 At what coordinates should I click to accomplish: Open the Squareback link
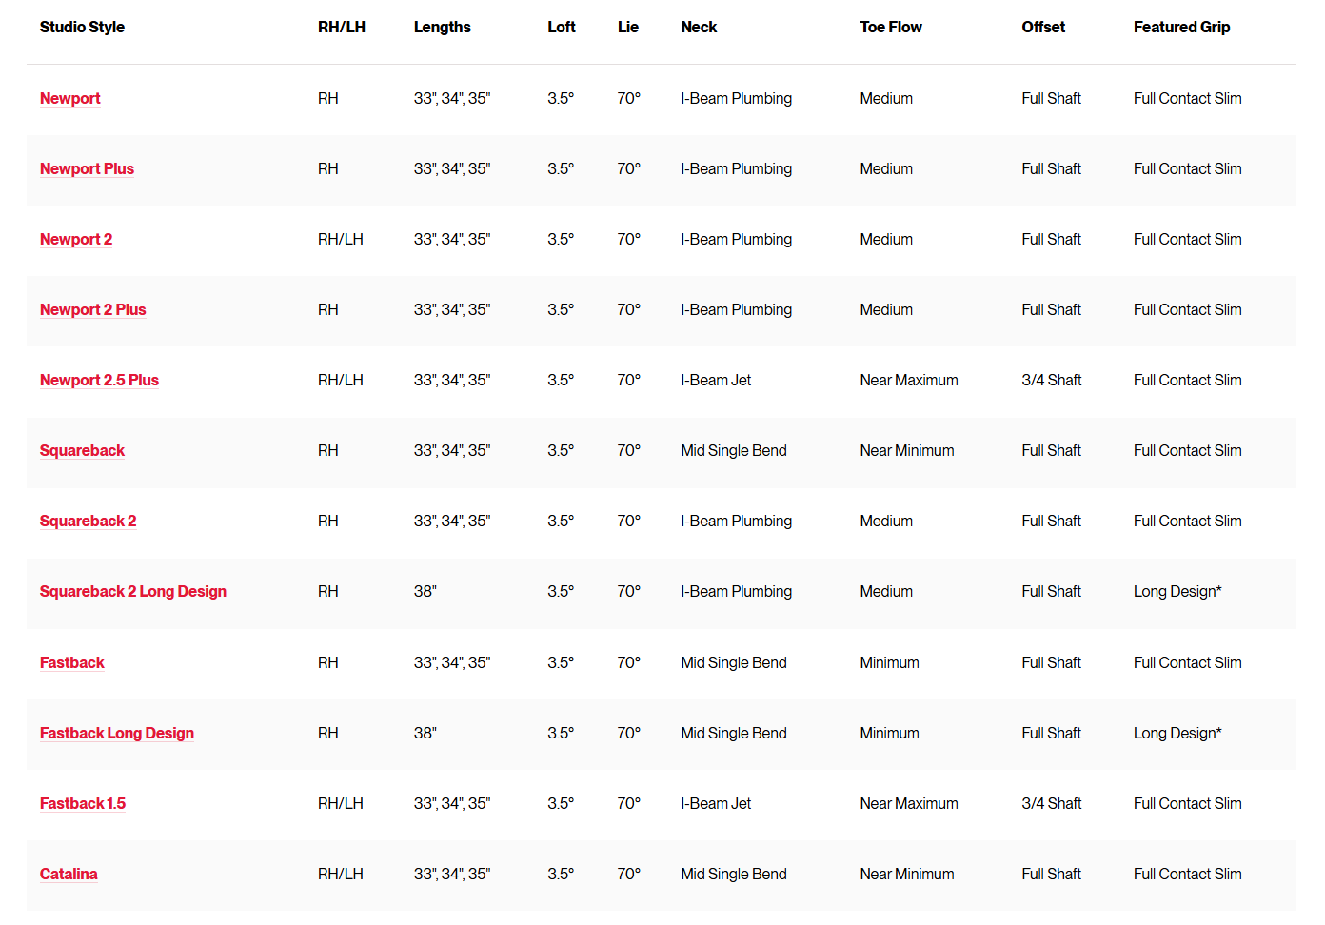82,450
